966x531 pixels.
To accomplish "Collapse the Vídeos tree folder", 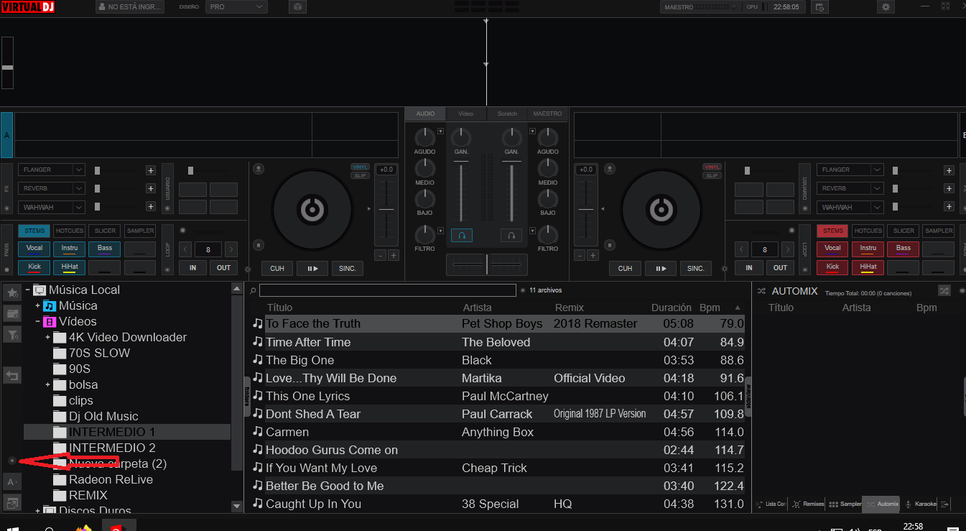I will pos(37,322).
